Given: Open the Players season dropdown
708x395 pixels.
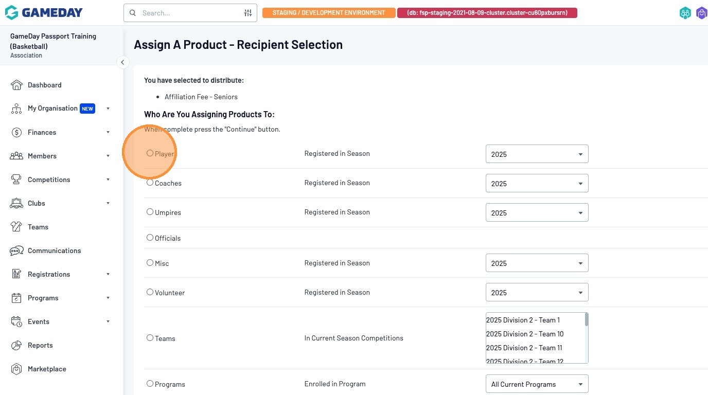Looking at the screenshot, I should click(537, 154).
